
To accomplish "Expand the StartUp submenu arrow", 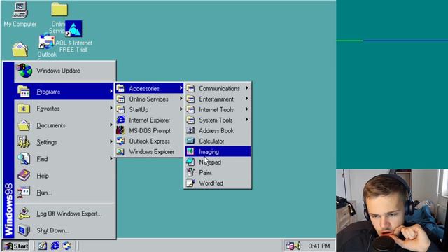I will click(181, 109).
